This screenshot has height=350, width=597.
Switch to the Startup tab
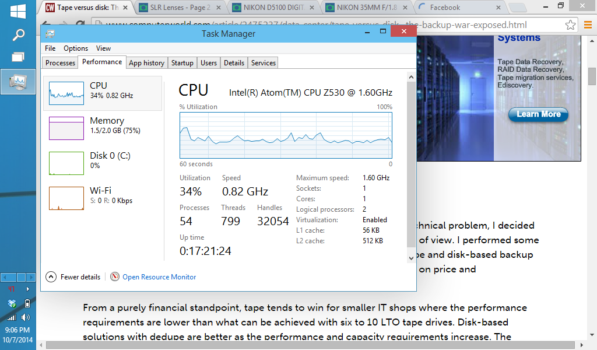point(182,63)
